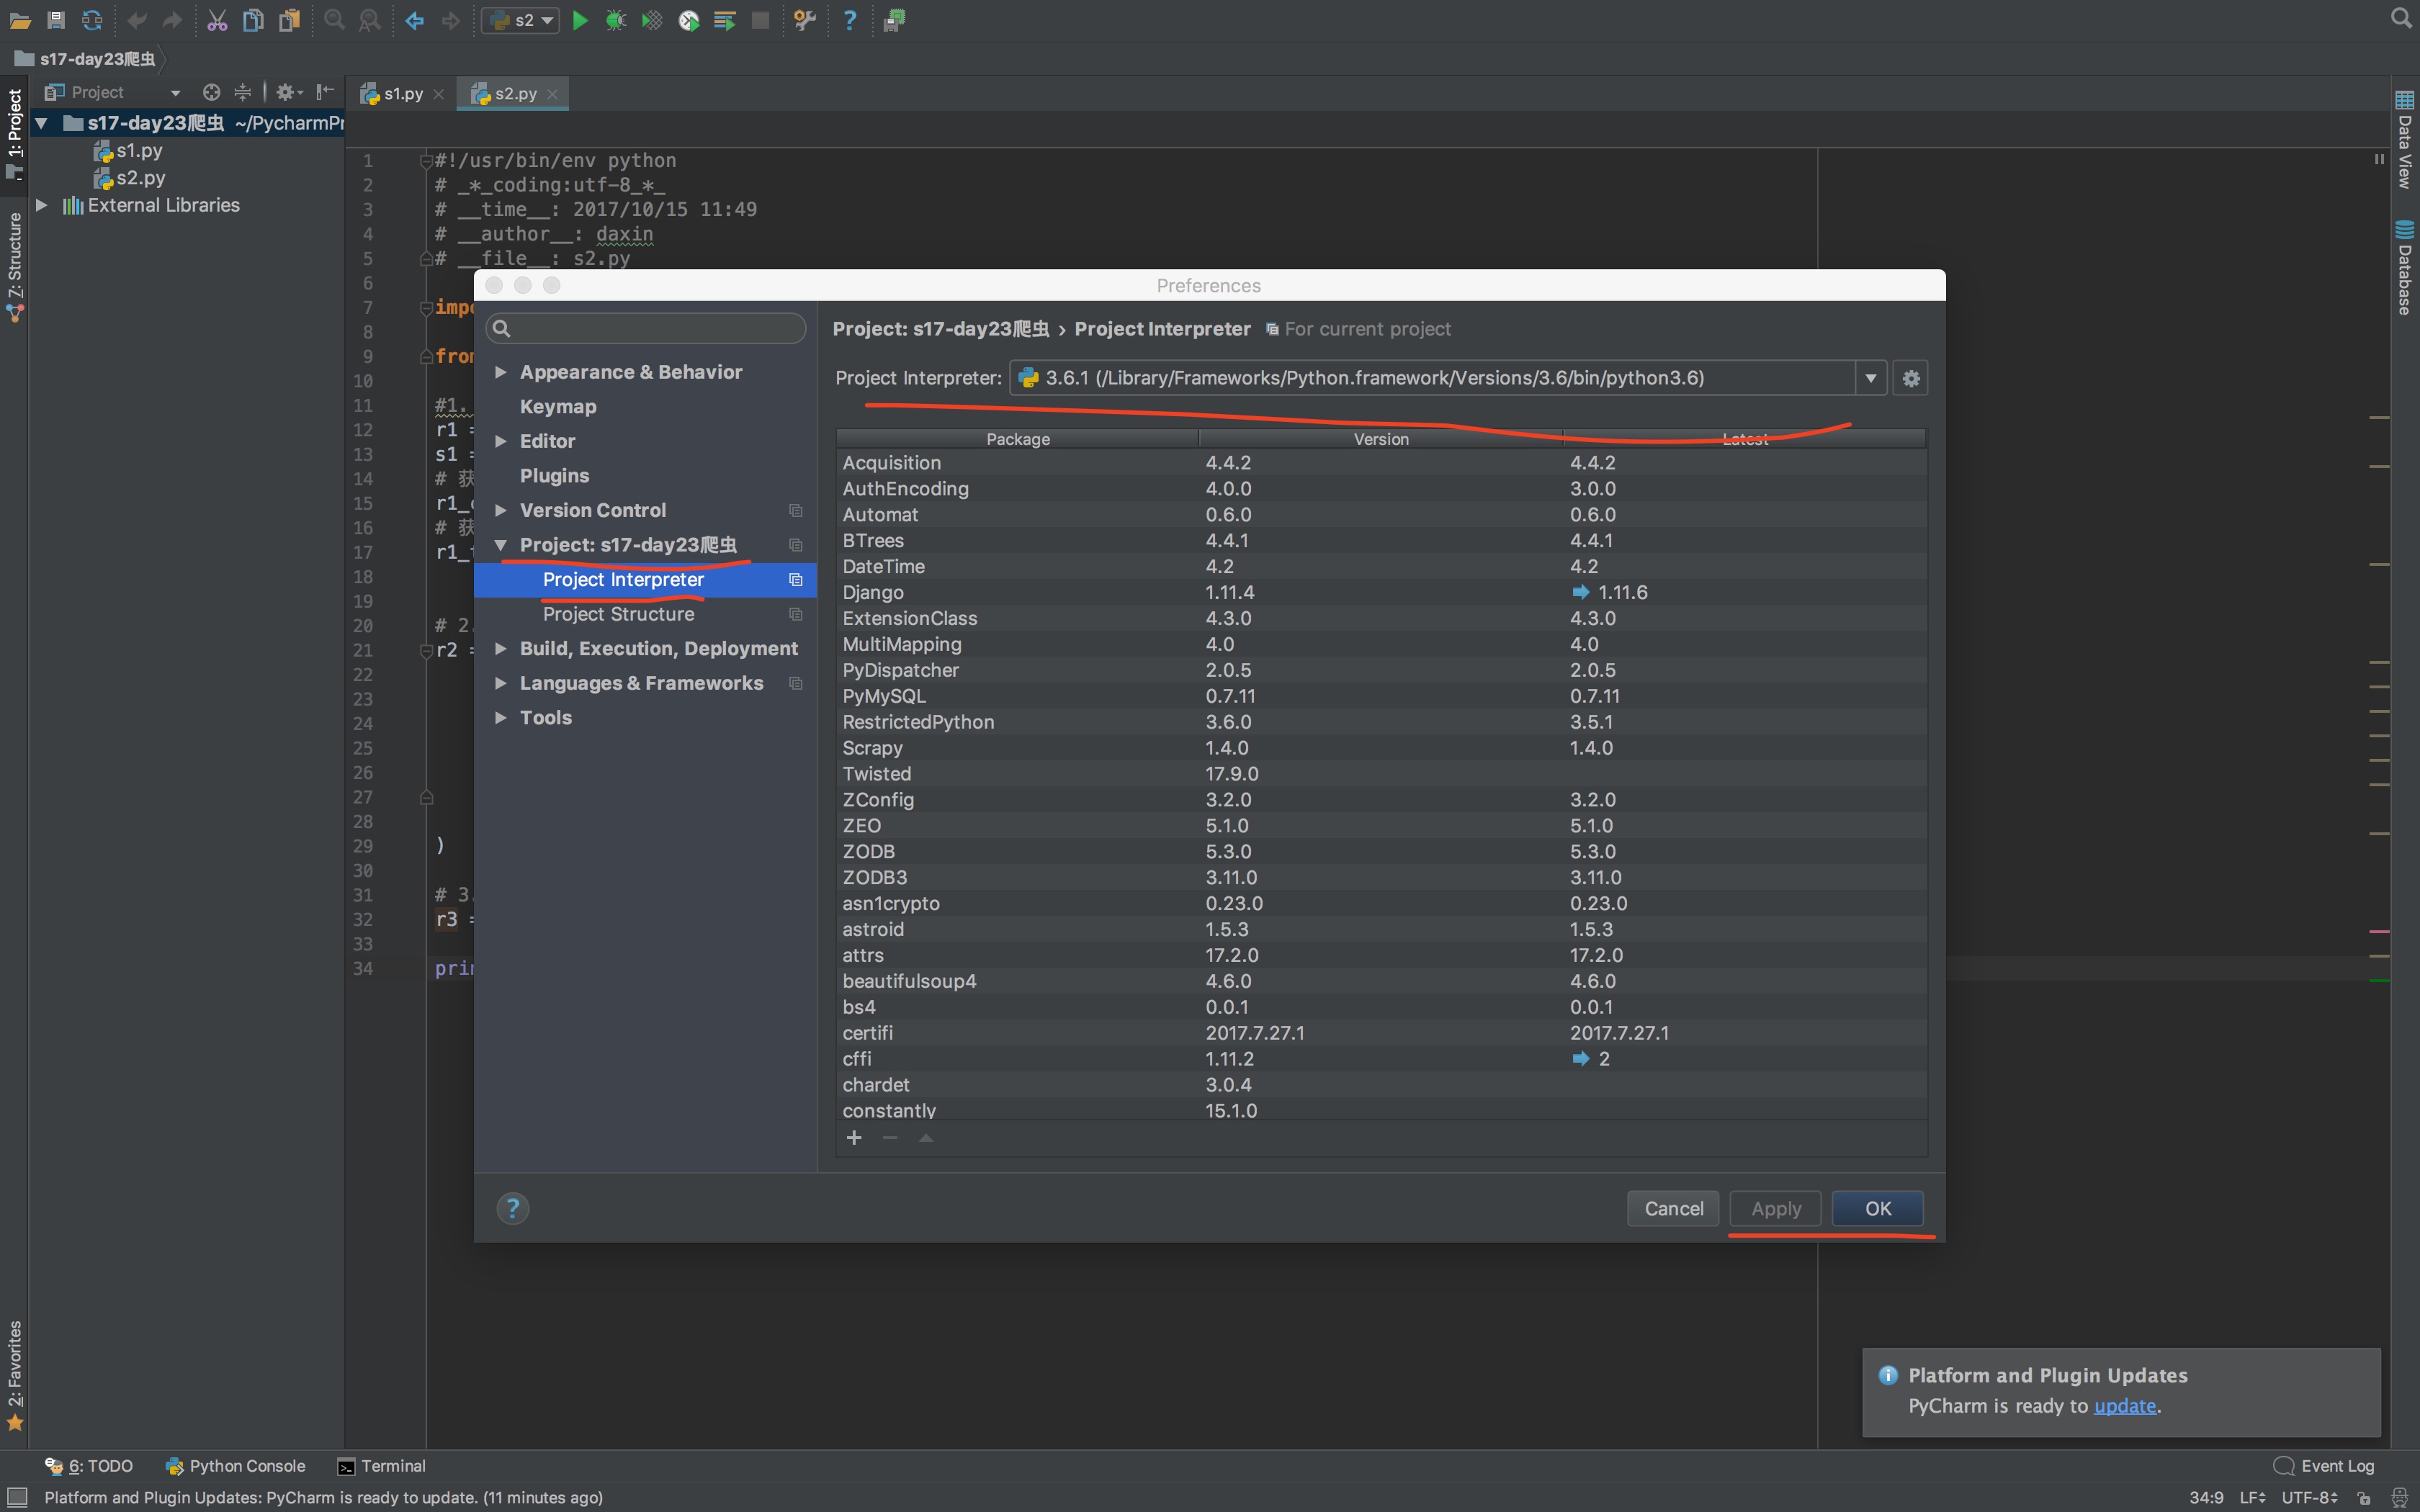Click the Run with Coverage icon
This screenshot has height=1512, width=2420.
click(652, 20)
